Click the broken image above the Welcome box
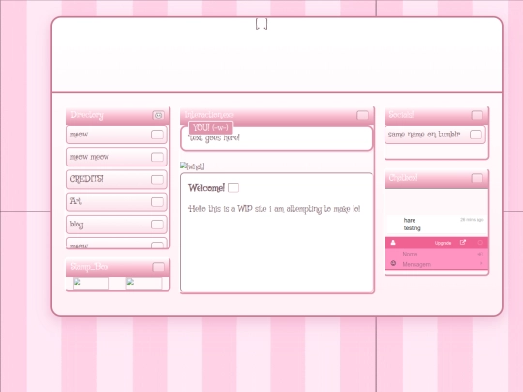The height and width of the screenshot is (392, 523). pyautogui.click(x=193, y=166)
